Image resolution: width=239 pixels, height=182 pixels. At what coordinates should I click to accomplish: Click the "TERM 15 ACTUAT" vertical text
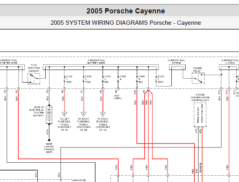202,113
